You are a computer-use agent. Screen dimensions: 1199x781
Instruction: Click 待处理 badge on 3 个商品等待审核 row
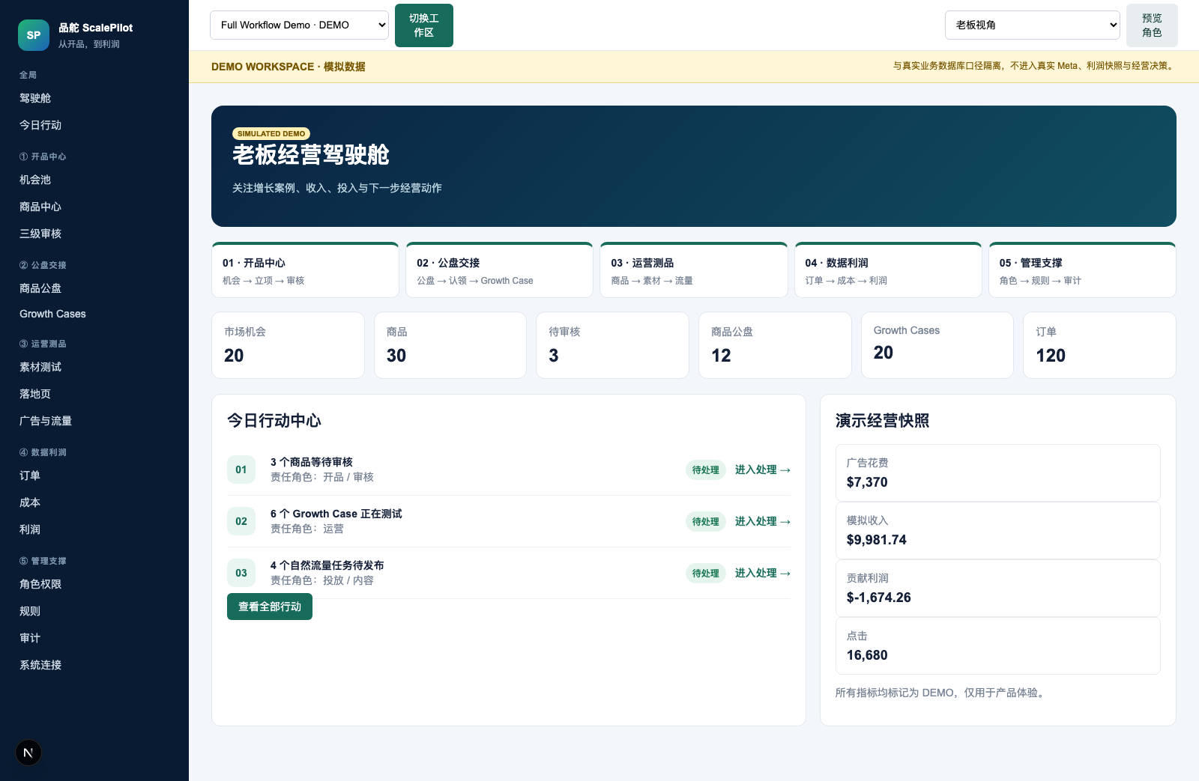(x=705, y=469)
